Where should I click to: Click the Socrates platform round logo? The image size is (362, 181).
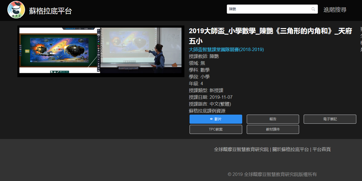[16, 10]
